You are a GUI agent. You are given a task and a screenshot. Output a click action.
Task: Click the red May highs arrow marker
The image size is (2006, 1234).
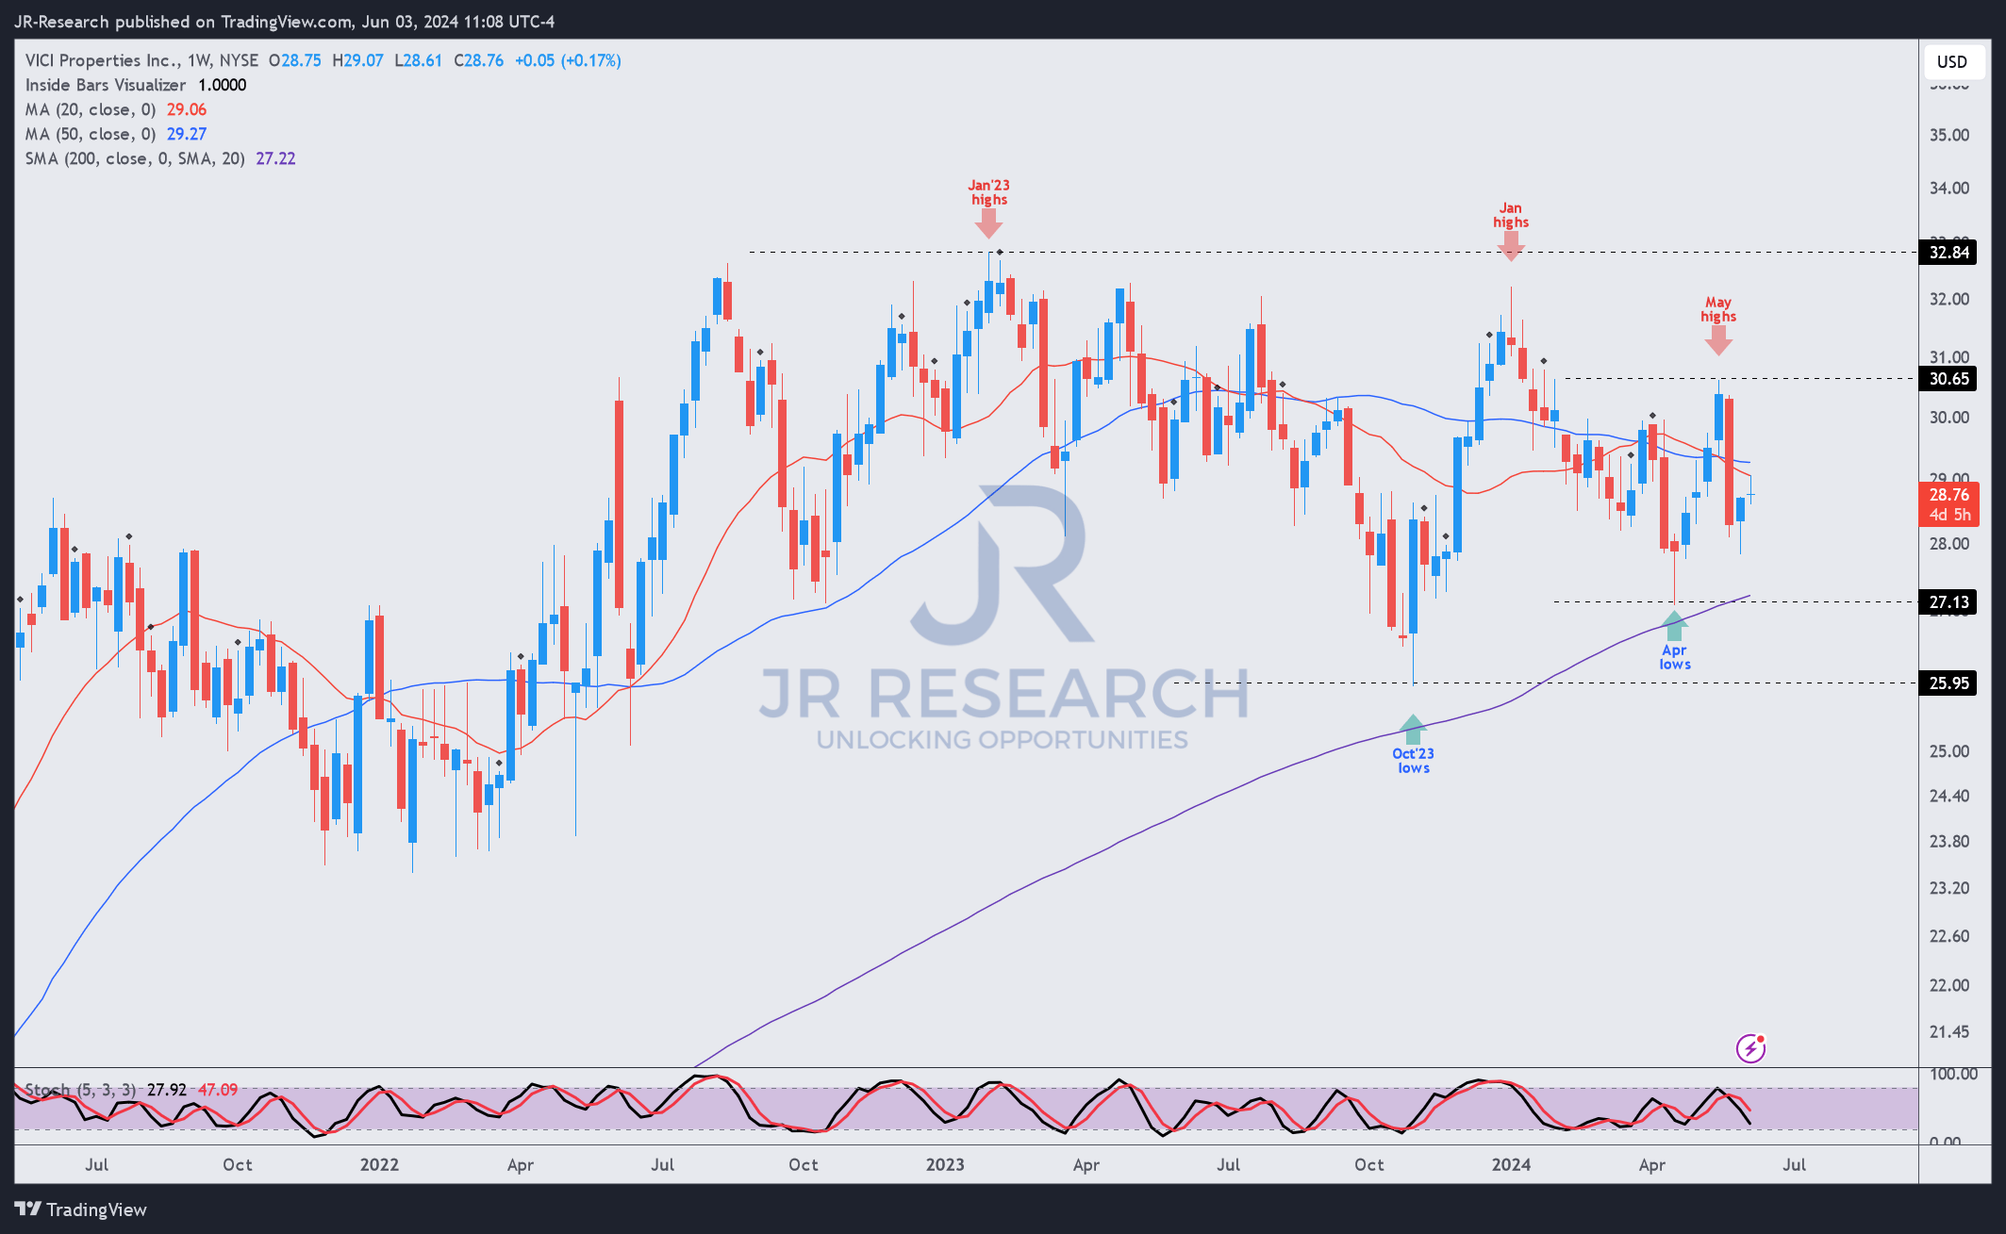tap(1718, 340)
